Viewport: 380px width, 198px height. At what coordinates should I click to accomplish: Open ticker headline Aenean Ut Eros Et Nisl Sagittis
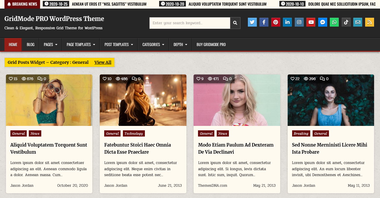pyautogui.click(x=109, y=4)
